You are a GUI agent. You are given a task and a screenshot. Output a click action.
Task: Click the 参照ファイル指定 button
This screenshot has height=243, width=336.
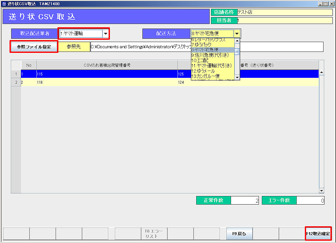coord(34,47)
